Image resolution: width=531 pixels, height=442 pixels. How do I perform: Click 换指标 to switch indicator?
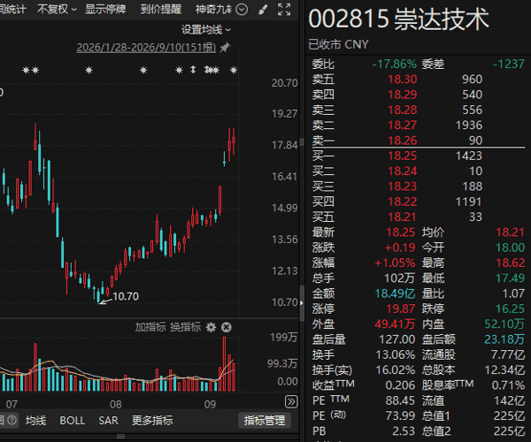coord(185,327)
